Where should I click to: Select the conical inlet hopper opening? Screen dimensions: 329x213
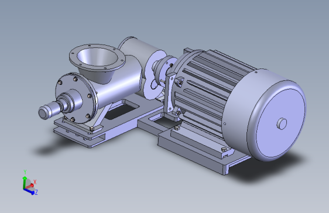(x=97, y=57)
